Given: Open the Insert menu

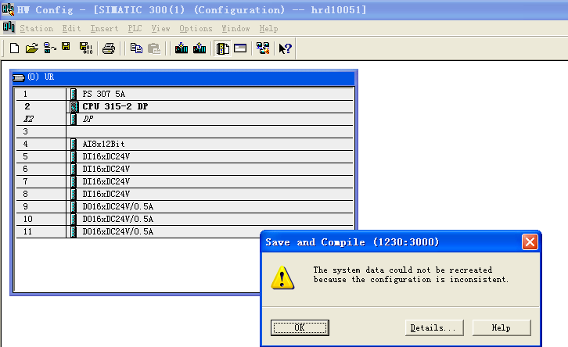Looking at the screenshot, I should coord(104,29).
